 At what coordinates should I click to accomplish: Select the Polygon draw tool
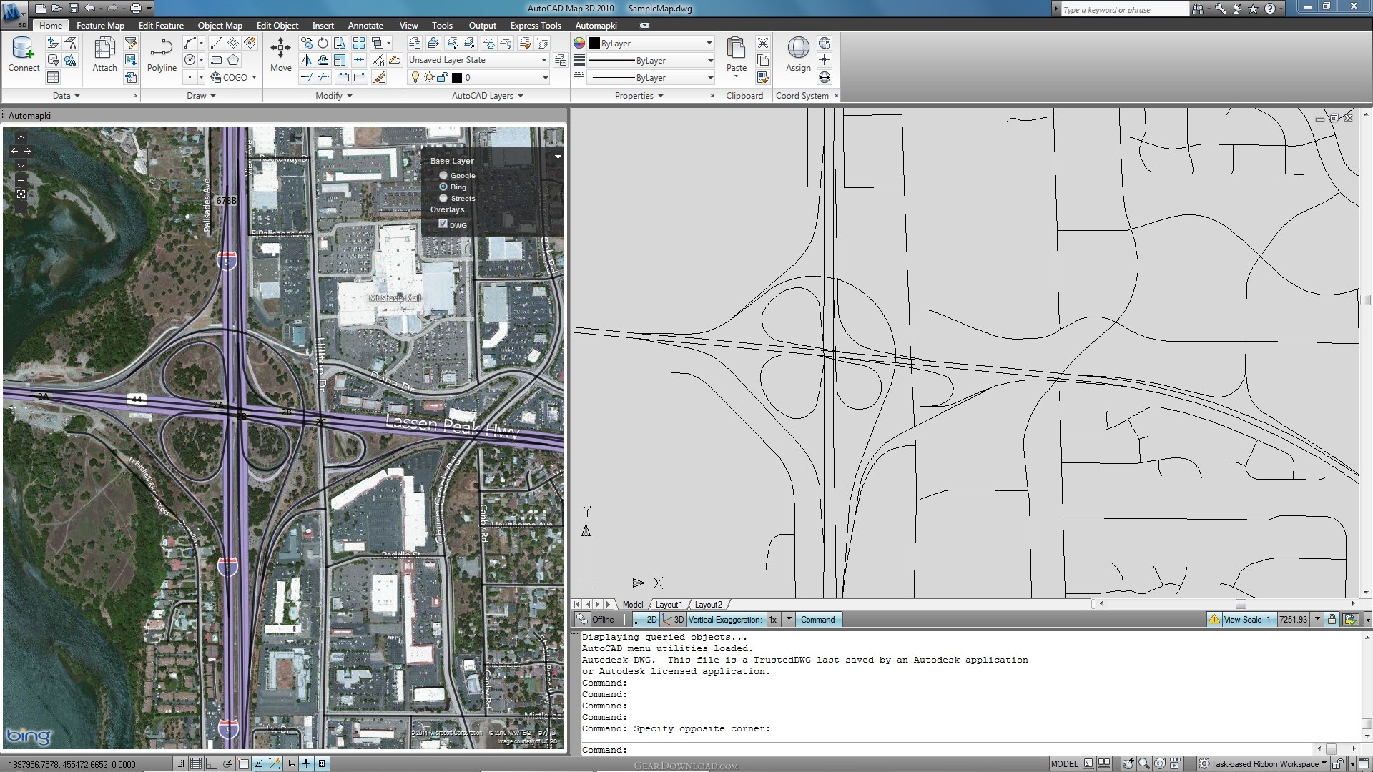click(x=233, y=60)
